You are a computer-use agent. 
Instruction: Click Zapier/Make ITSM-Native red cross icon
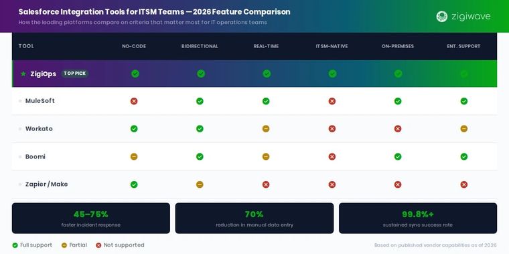coord(332,184)
